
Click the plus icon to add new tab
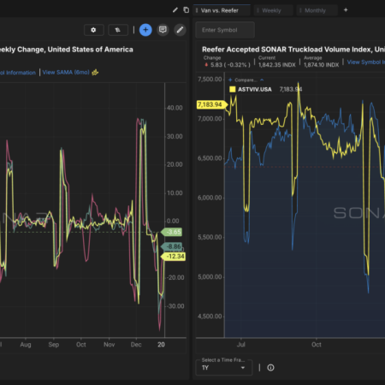click(x=346, y=10)
